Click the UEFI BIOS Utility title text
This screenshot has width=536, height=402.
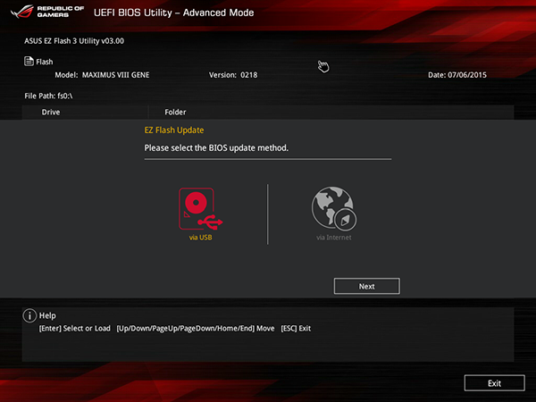(x=173, y=13)
